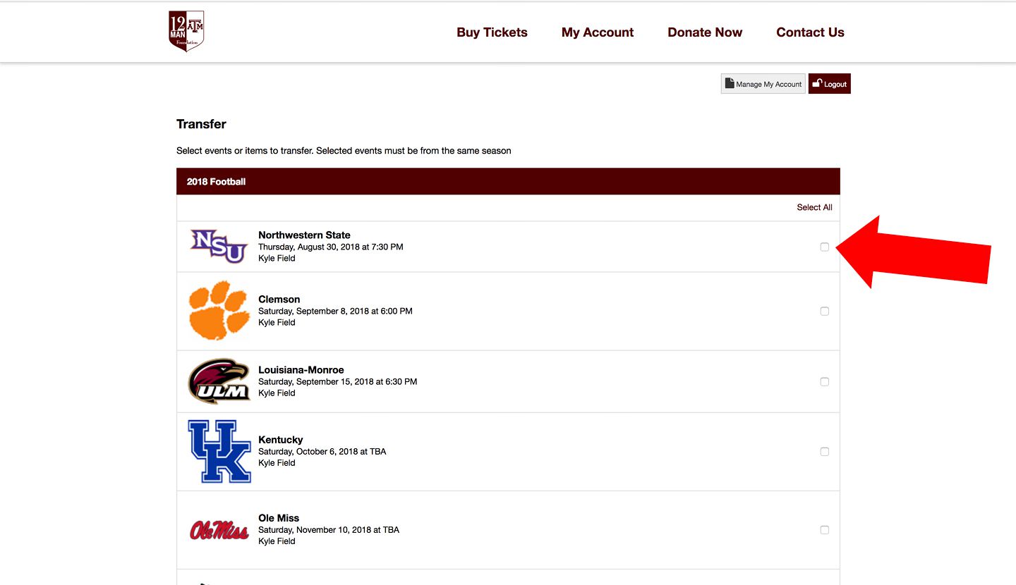This screenshot has height=585, width=1016.
Task: Click the Kentucky UK logo
Action: (219, 451)
